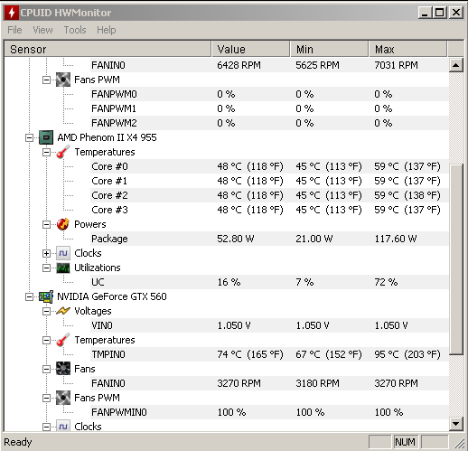Click the 6428 RPM value

(239, 65)
